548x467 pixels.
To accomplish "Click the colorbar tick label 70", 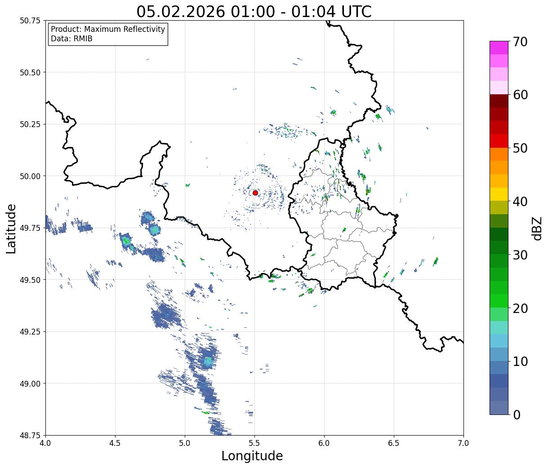I will point(520,42).
